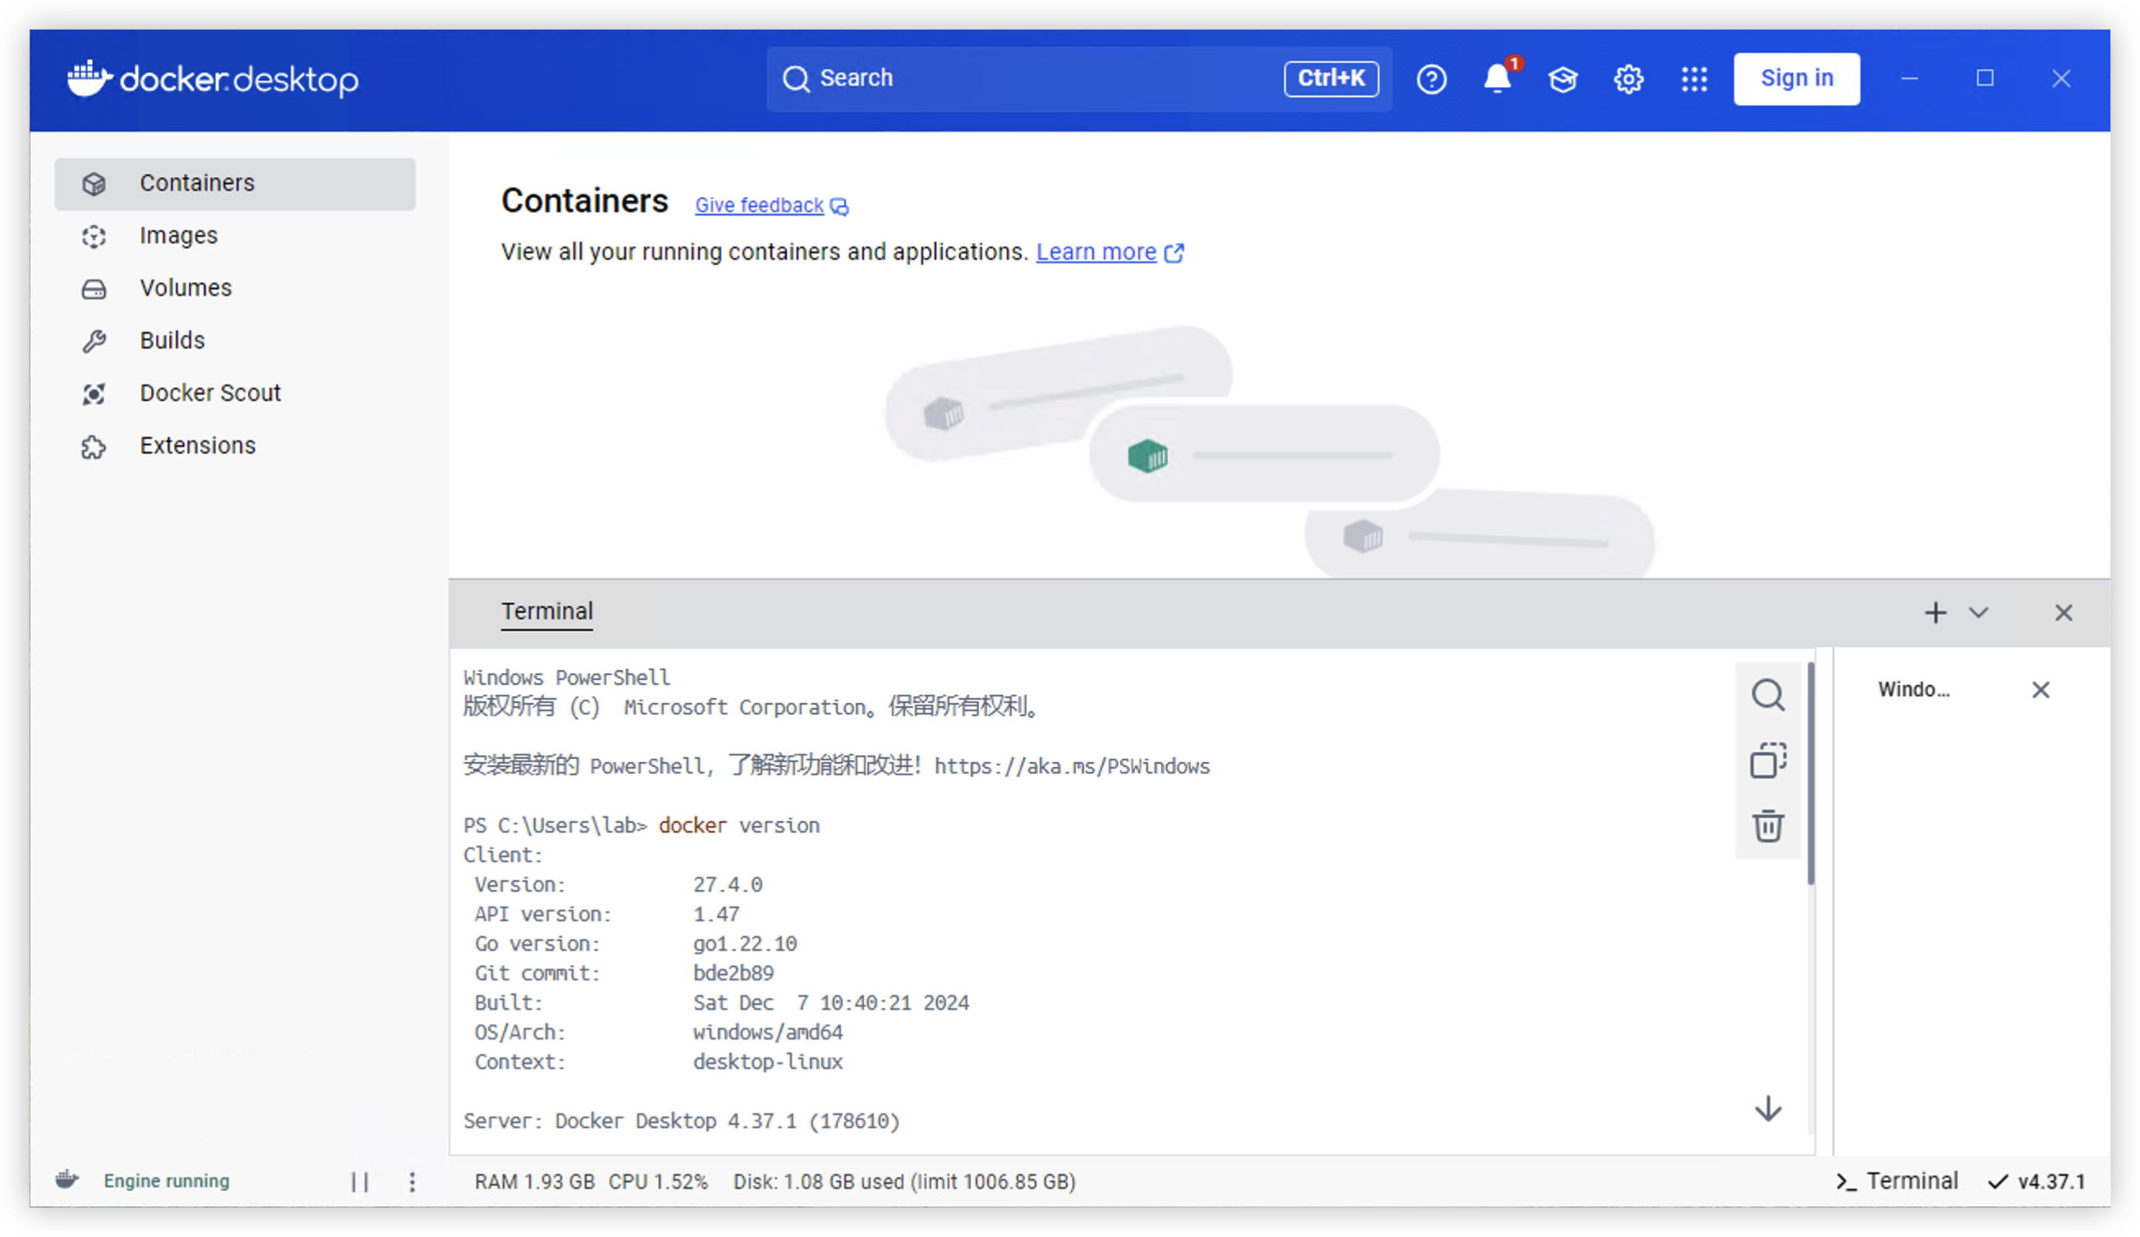Click Context desktop-linux value
This screenshot has width=2140, height=1237.
tap(768, 1062)
